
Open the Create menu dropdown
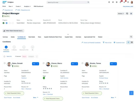(x=18, y=6)
